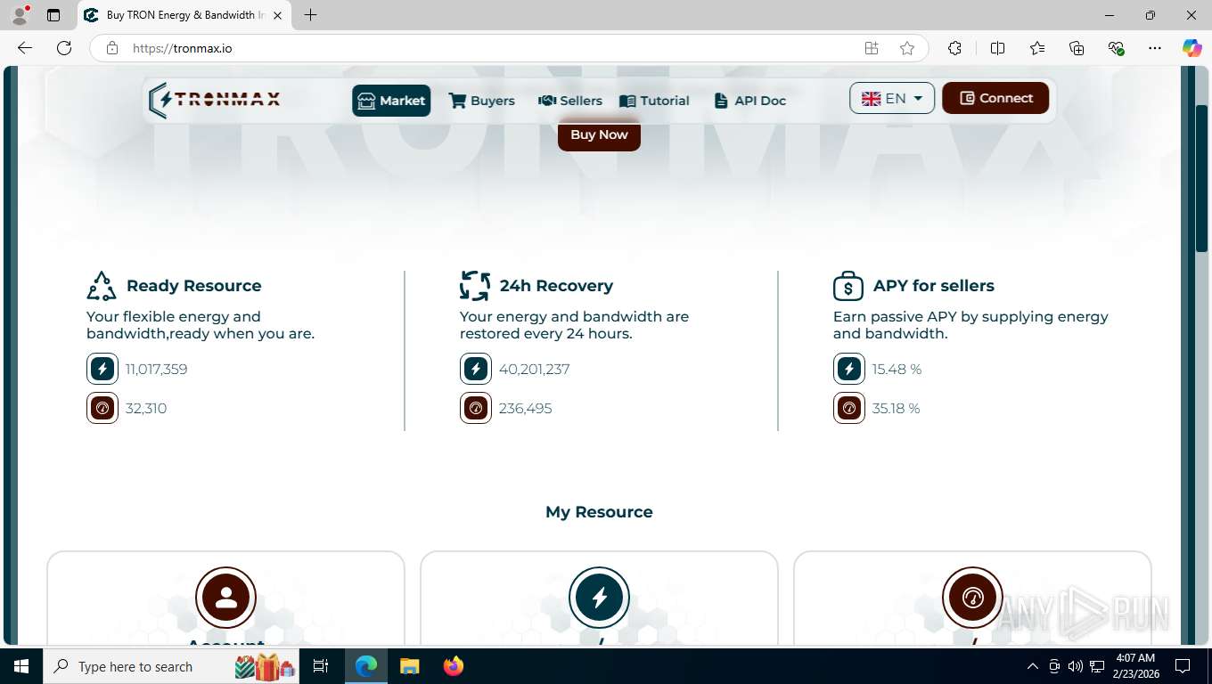1212x684 pixels.
Task: Show hidden system tray icons
Action: [1033, 666]
